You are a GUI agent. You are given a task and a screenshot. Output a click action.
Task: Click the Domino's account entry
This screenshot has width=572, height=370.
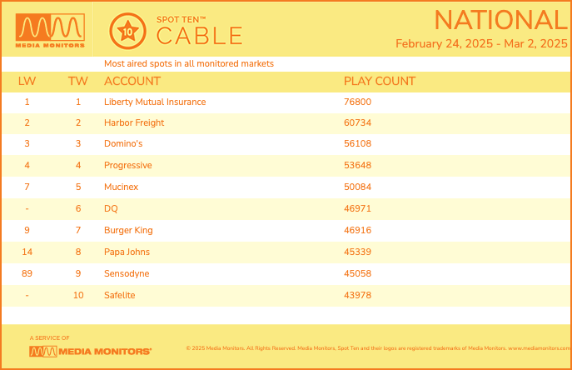tap(123, 143)
